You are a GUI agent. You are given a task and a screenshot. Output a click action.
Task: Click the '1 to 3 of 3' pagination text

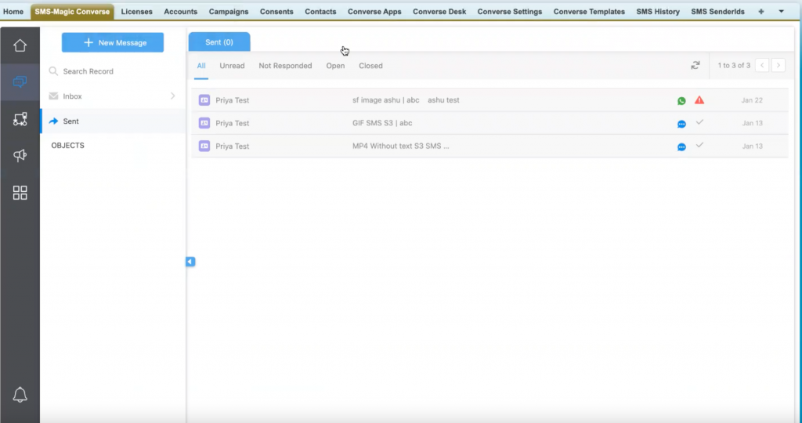(734, 66)
